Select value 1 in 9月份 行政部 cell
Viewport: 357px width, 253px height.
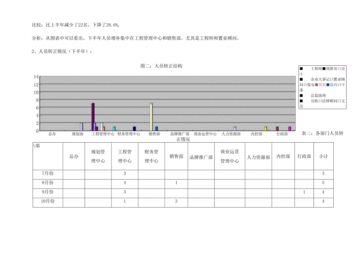point(304,192)
